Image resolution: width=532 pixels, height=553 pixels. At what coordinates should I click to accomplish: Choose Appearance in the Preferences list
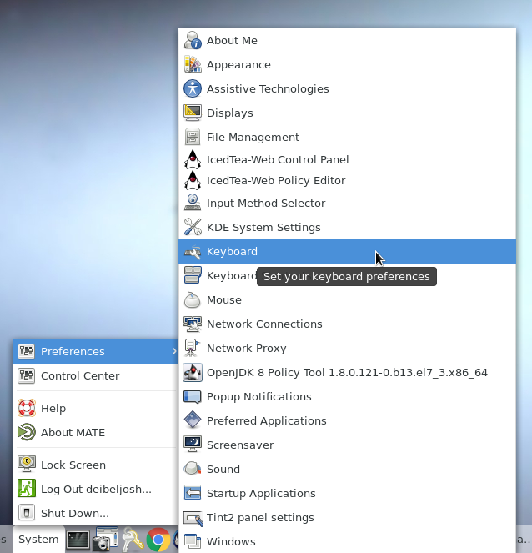238,64
